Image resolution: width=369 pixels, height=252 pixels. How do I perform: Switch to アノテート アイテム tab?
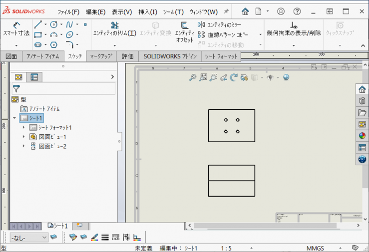pos(43,56)
